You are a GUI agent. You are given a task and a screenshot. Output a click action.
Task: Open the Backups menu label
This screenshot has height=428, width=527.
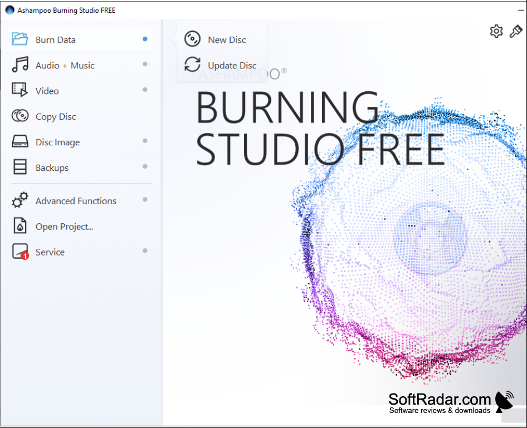52,168
